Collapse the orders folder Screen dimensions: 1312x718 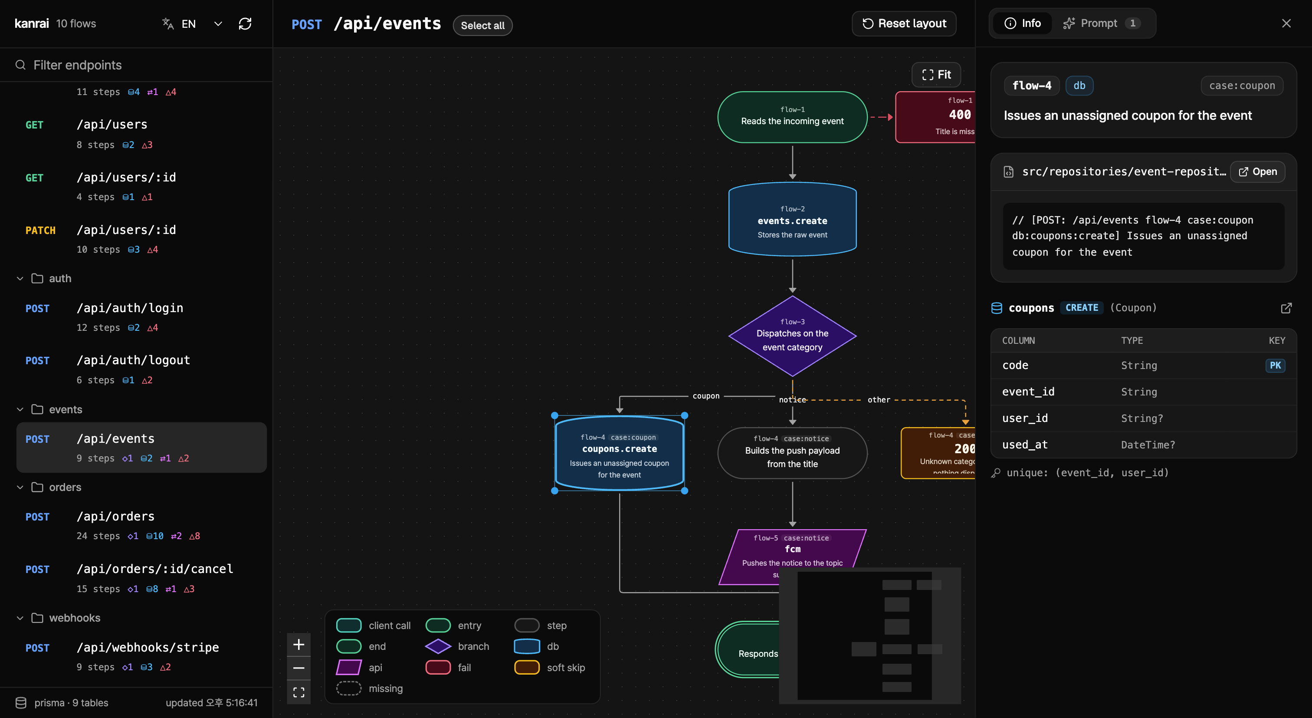[20, 487]
